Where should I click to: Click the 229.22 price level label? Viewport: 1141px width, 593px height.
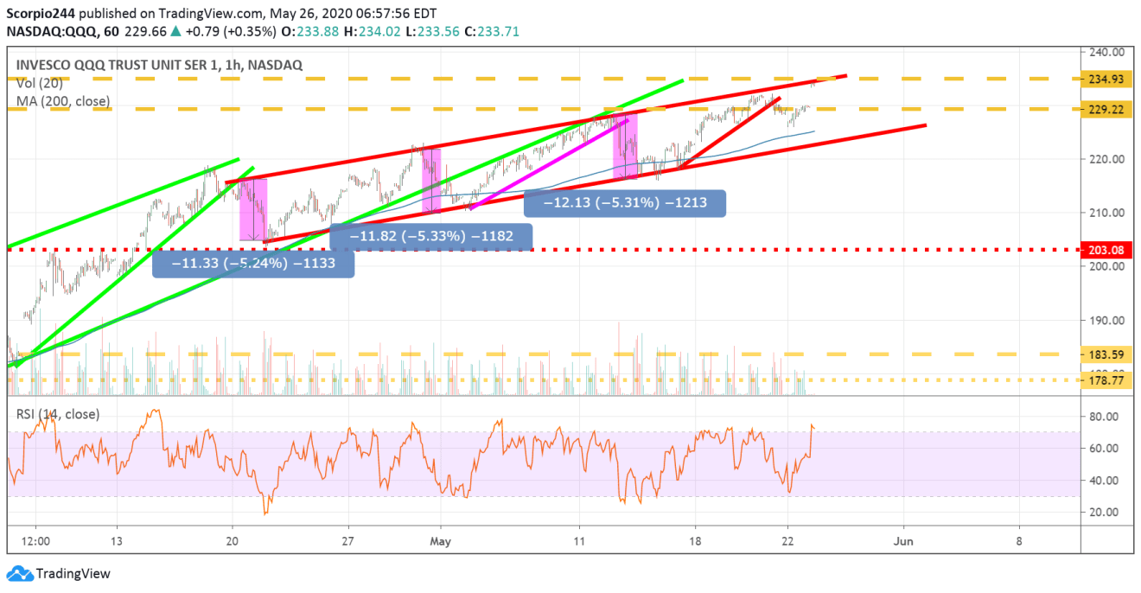pyautogui.click(x=1106, y=110)
